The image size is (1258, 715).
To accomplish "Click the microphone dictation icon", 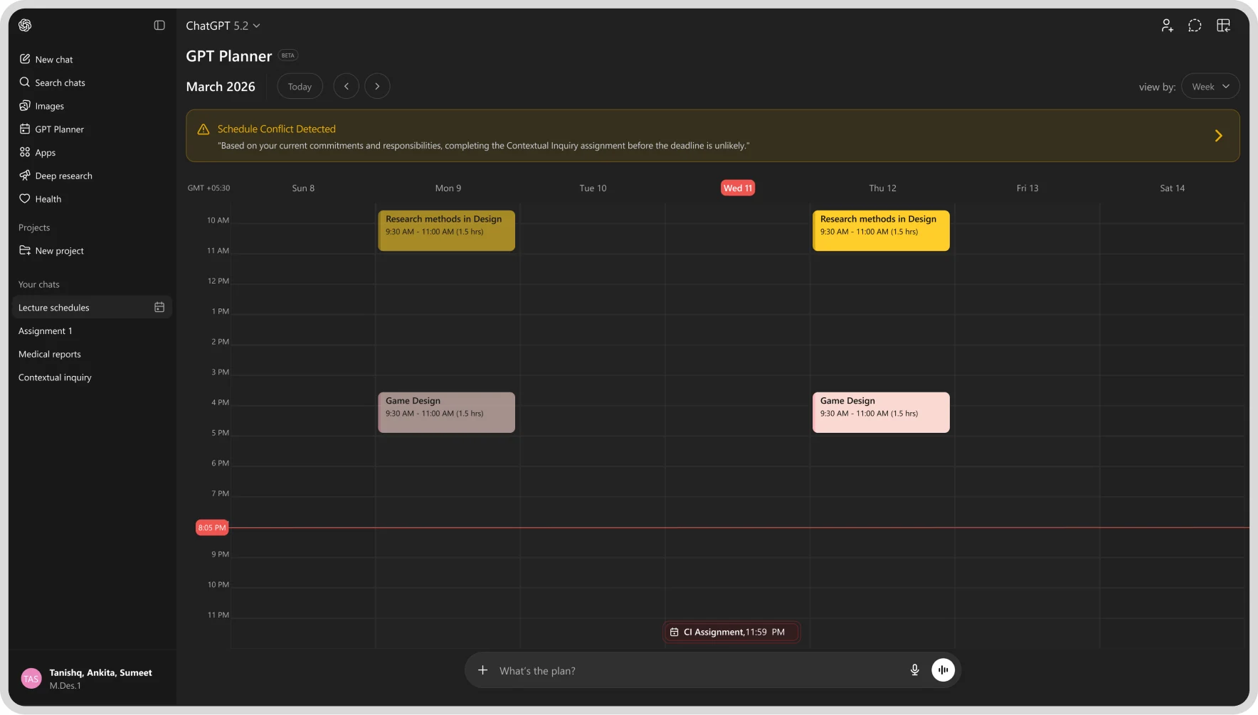I will 915,670.
